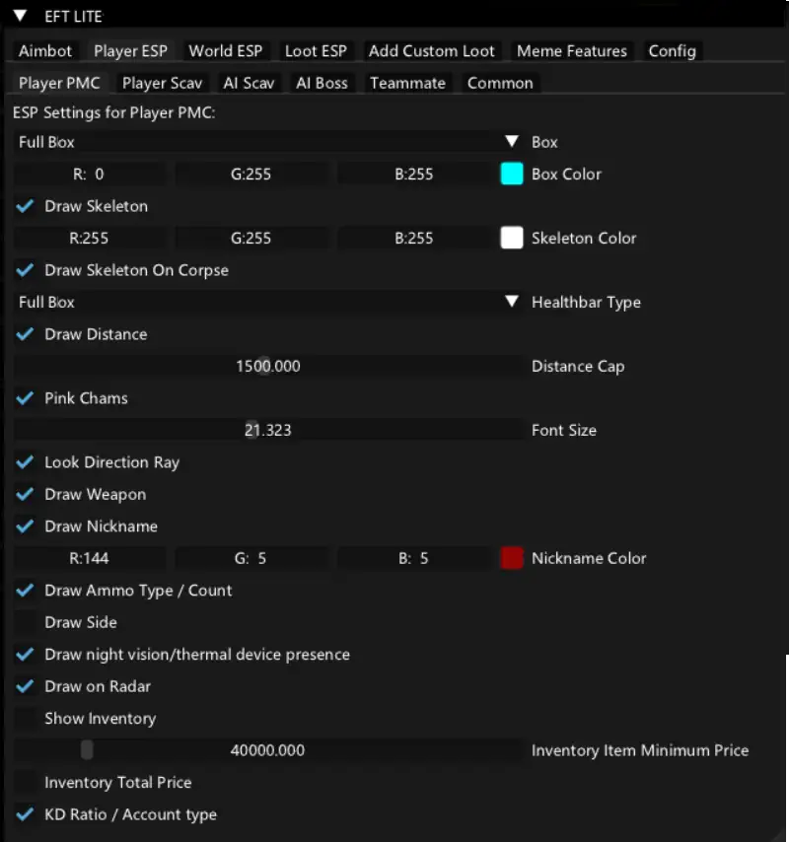Select the Player PMC sub-tab

(x=59, y=83)
